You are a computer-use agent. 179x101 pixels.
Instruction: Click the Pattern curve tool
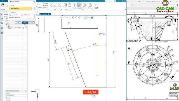[x=46, y=6]
